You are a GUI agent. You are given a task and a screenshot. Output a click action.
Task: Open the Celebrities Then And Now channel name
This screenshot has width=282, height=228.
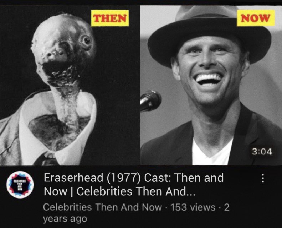coord(102,207)
